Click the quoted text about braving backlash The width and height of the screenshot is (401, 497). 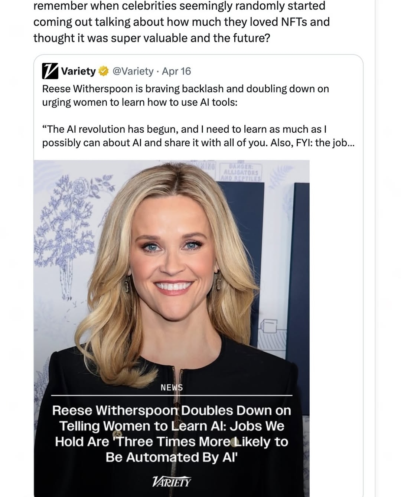186,95
